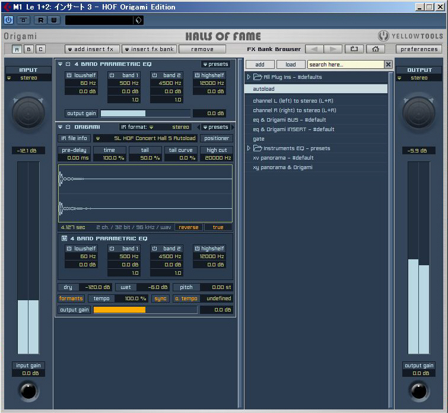The height and width of the screenshot is (413, 448).
Task: Open the Origami presets menu
Action: click(x=216, y=127)
